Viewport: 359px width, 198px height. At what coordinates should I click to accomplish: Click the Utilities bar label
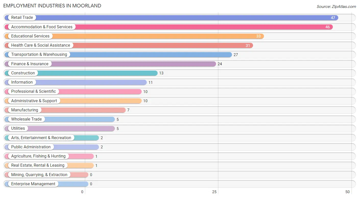[x=18, y=128]
